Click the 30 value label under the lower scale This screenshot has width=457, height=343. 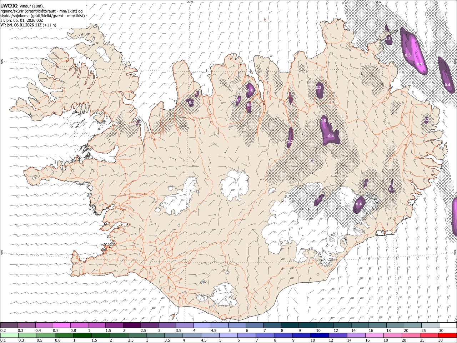point(441,340)
